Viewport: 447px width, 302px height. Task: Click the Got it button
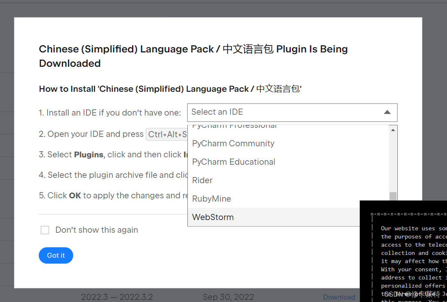(56, 255)
